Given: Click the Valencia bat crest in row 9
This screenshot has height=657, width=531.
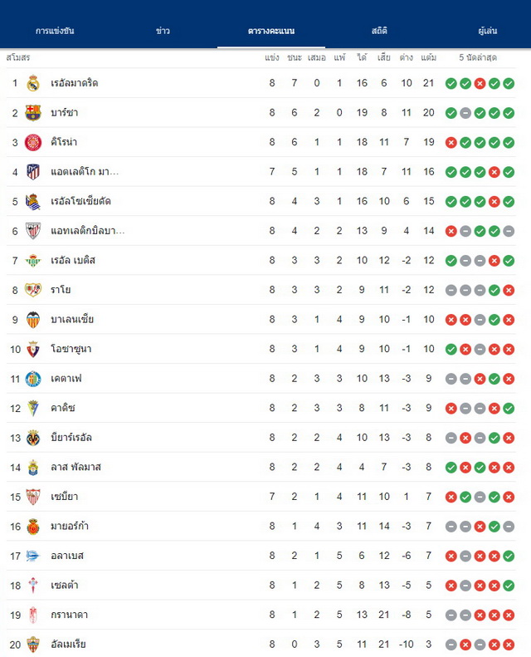Looking at the screenshot, I should tap(33, 319).
